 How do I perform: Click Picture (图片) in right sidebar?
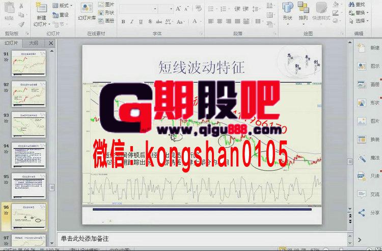(x=368, y=121)
